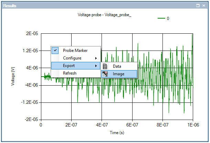Select the Export menu entry
The height and width of the screenshot is (143, 210).
[76, 66]
